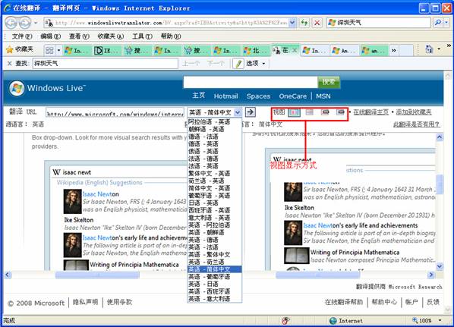Click 此翻译是否有用? feedback link
This screenshot has height=327, width=454.
pos(416,124)
